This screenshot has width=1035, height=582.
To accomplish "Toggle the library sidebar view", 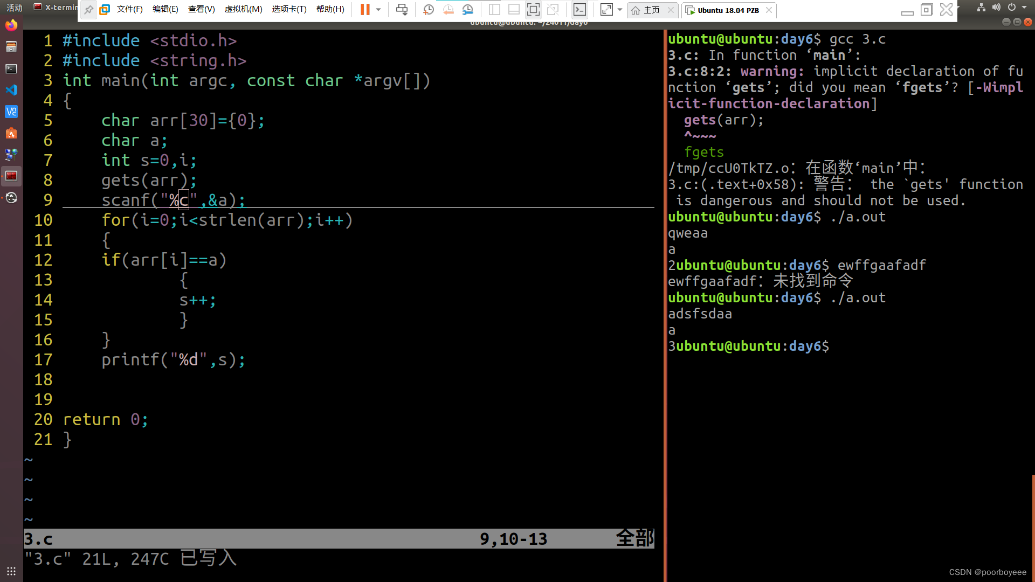I will (x=494, y=9).
